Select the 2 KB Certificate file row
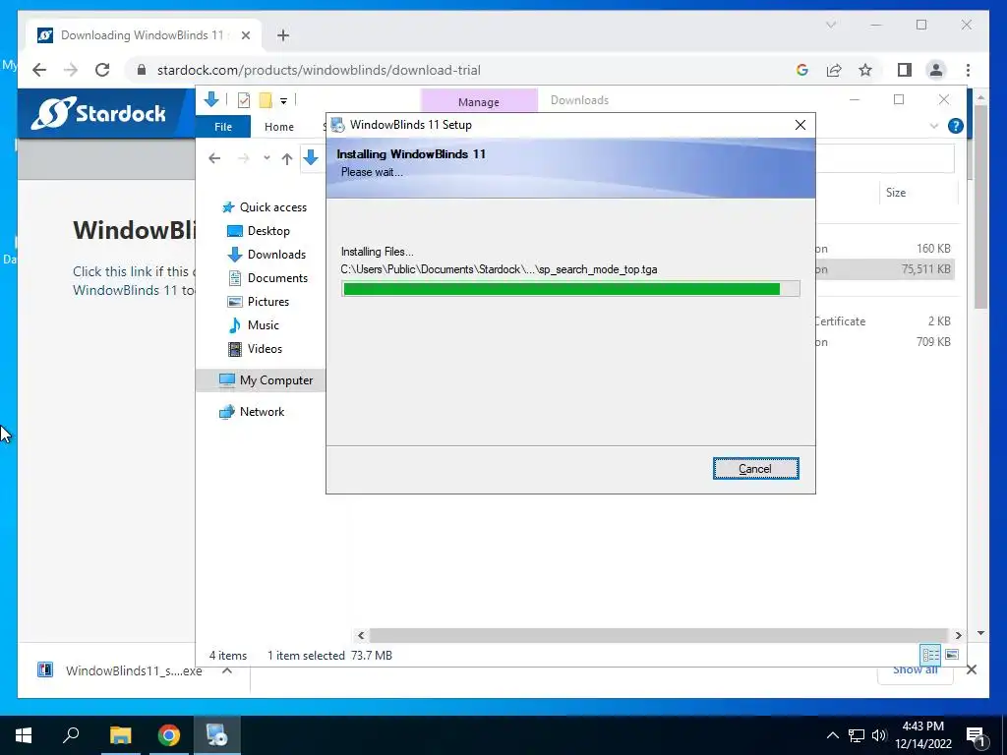 coord(885,321)
